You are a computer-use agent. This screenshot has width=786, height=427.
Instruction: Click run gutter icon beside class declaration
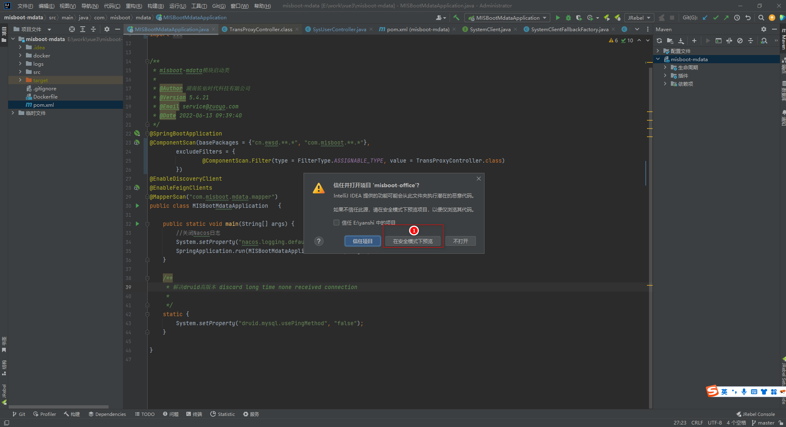pyautogui.click(x=137, y=206)
